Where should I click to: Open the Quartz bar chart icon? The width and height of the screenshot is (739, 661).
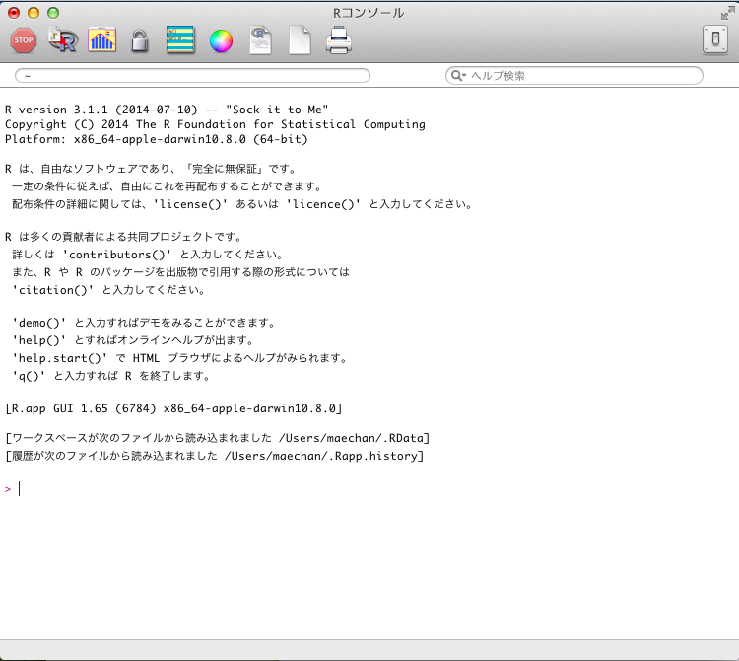[101, 39]
